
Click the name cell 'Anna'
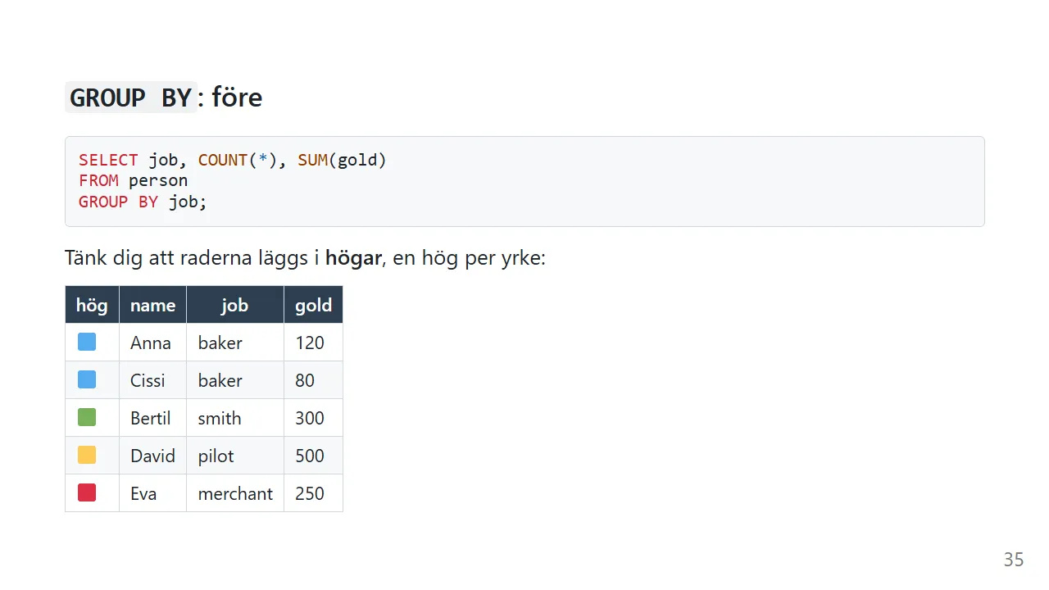pyautogui.click(x=151, y=343)
